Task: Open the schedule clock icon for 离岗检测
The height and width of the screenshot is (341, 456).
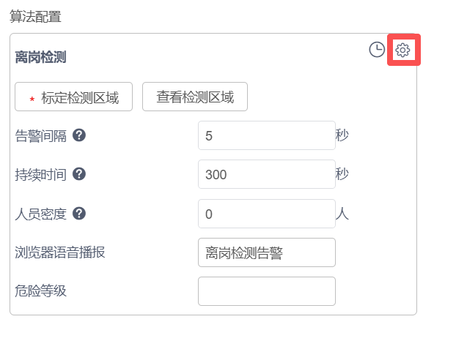Action: click(376, 50)
